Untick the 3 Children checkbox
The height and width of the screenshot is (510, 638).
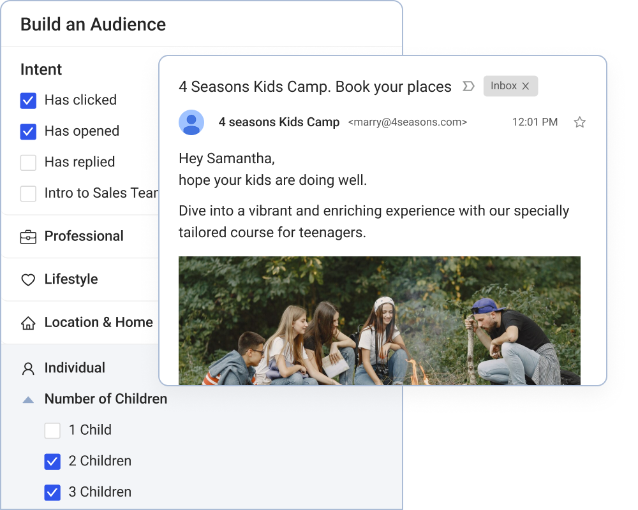coord(52,492)
